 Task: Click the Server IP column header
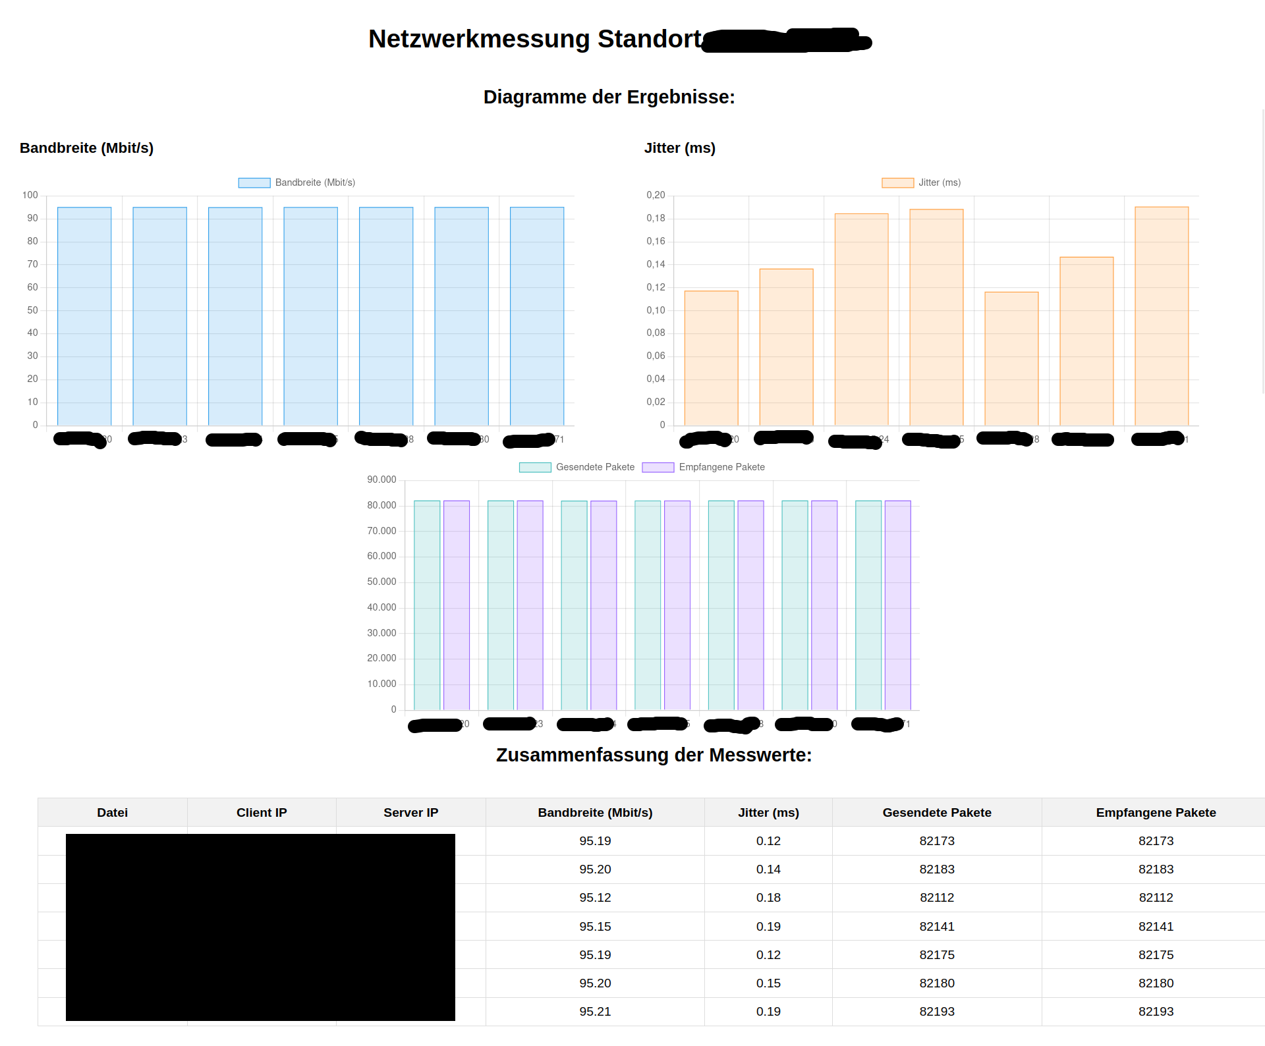pos(410,813)
